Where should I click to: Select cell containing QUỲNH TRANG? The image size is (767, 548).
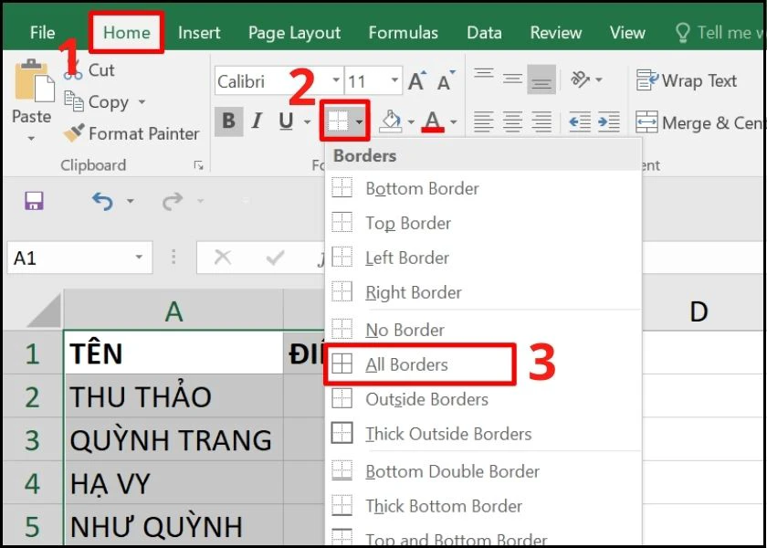(x=173, y=439)
